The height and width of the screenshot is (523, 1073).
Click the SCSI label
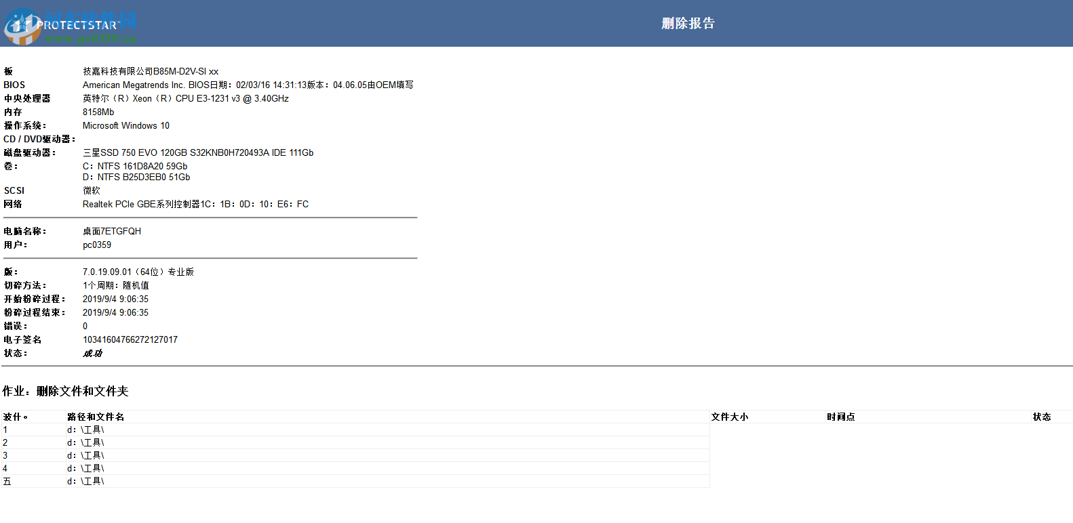(14, 190)
